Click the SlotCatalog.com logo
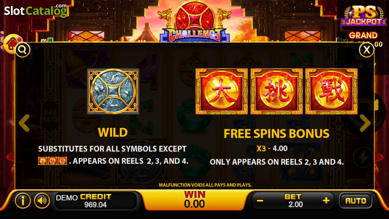The image size is (389, 219). 36,10
